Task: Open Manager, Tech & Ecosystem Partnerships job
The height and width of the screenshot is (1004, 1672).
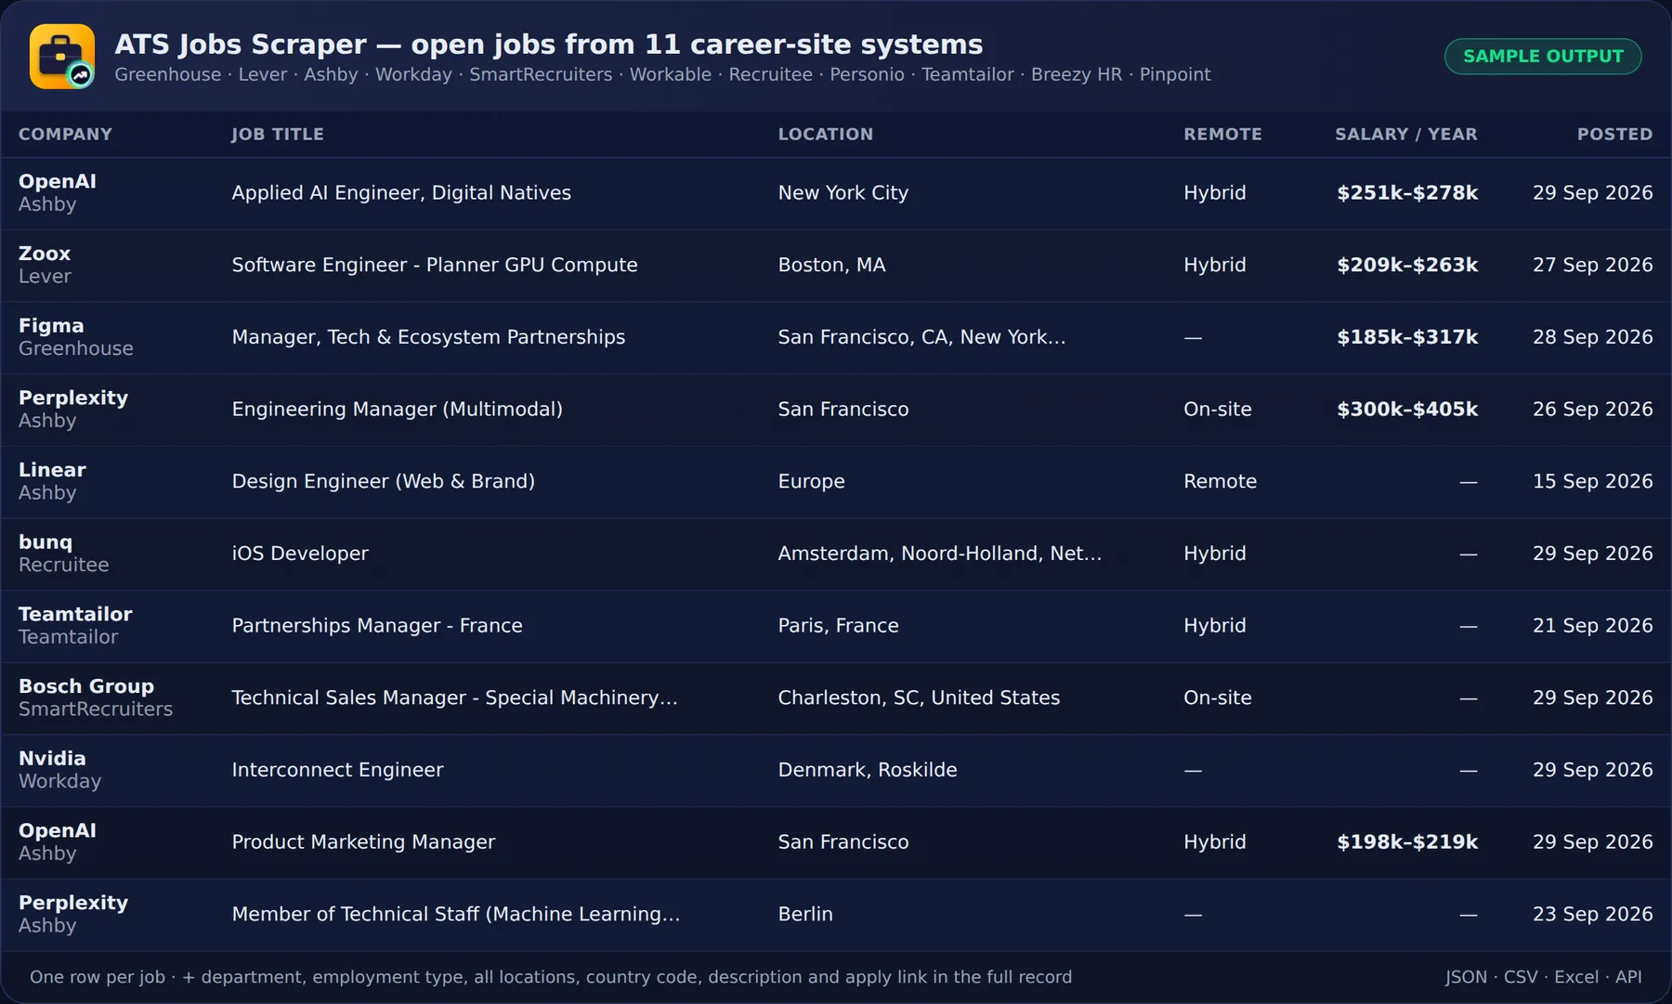Action: click(x=428, y=337)
